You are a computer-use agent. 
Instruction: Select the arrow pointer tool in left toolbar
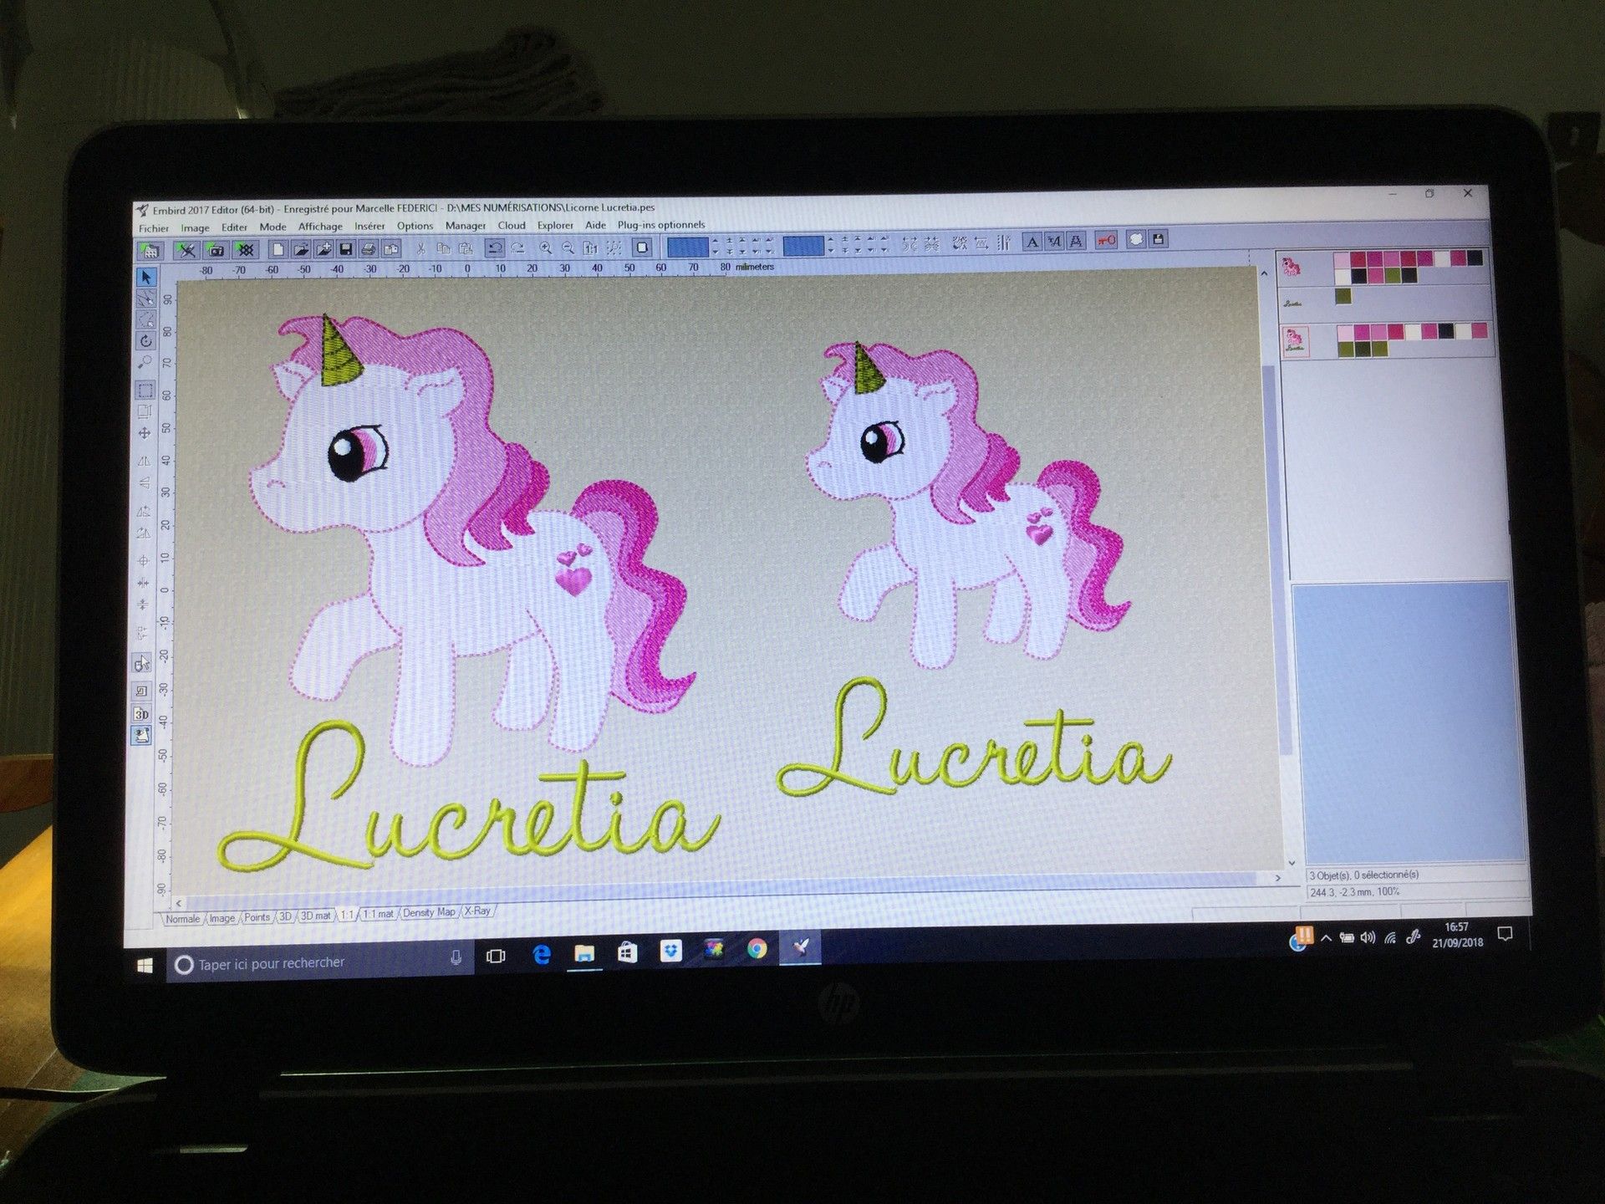(145, 277)
